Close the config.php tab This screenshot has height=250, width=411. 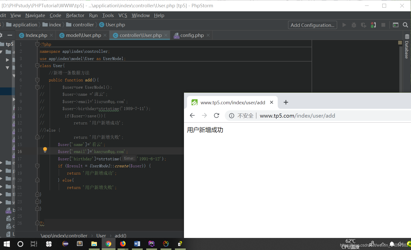pyautogui.click(x=208, y=35)
